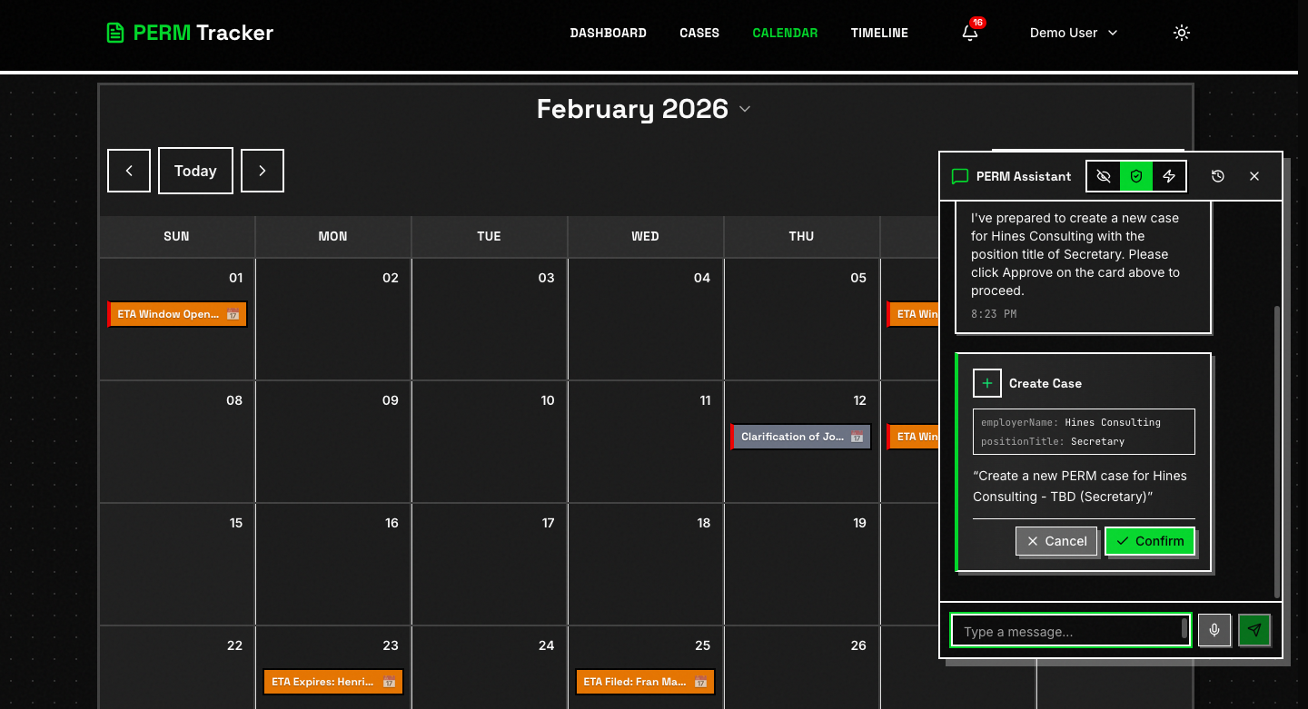This screenshot has height=709, width=1308.
Task: Click the Type a message input field
Action: tap(1070, 630)
